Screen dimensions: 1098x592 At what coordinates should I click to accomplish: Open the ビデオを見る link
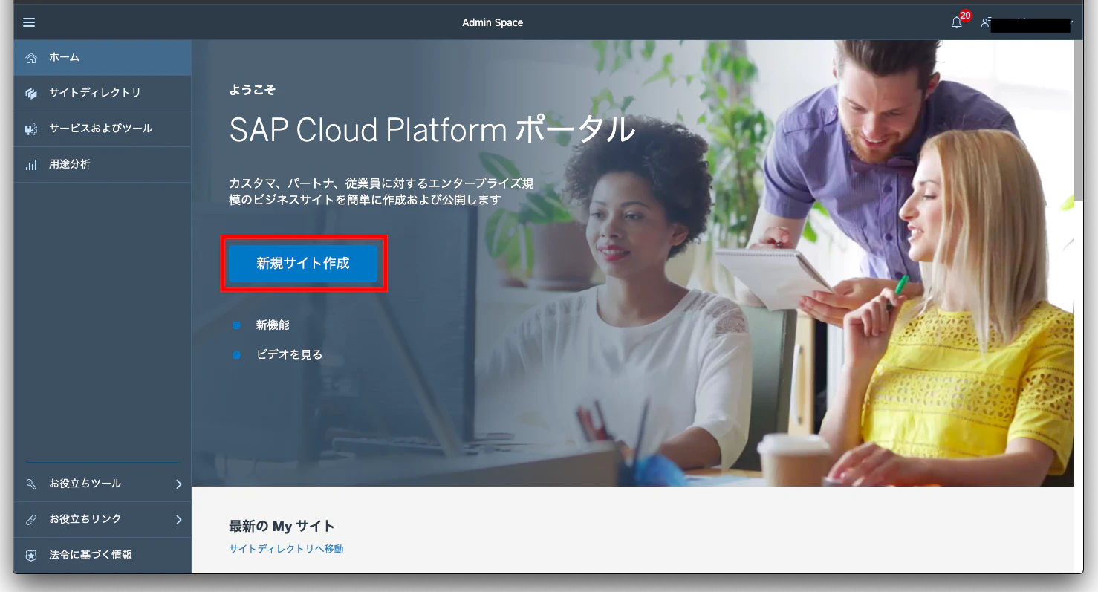pyautogui.click(x=290, y=354)
